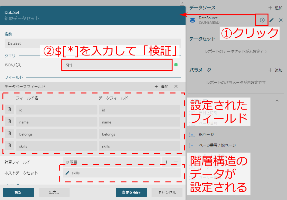Collapse the common values section chevron
The image size is (287, 200).
coord(277,101)
